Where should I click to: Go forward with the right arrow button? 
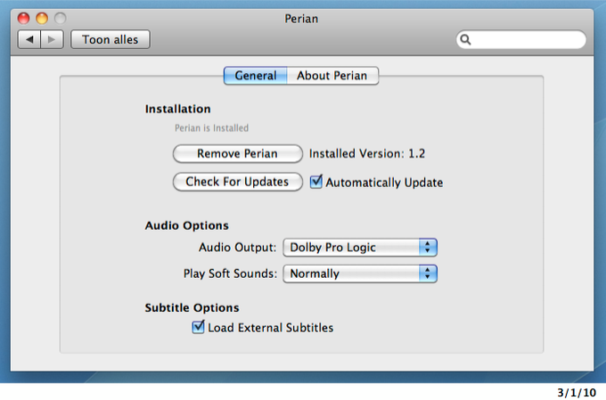[x=53, y=39]
